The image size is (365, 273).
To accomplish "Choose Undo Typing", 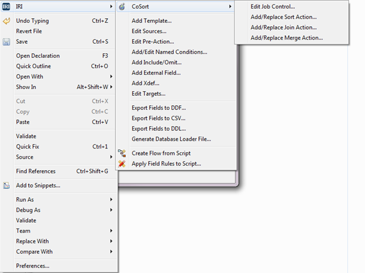I will pyautogui.click(x=59, y=21).
